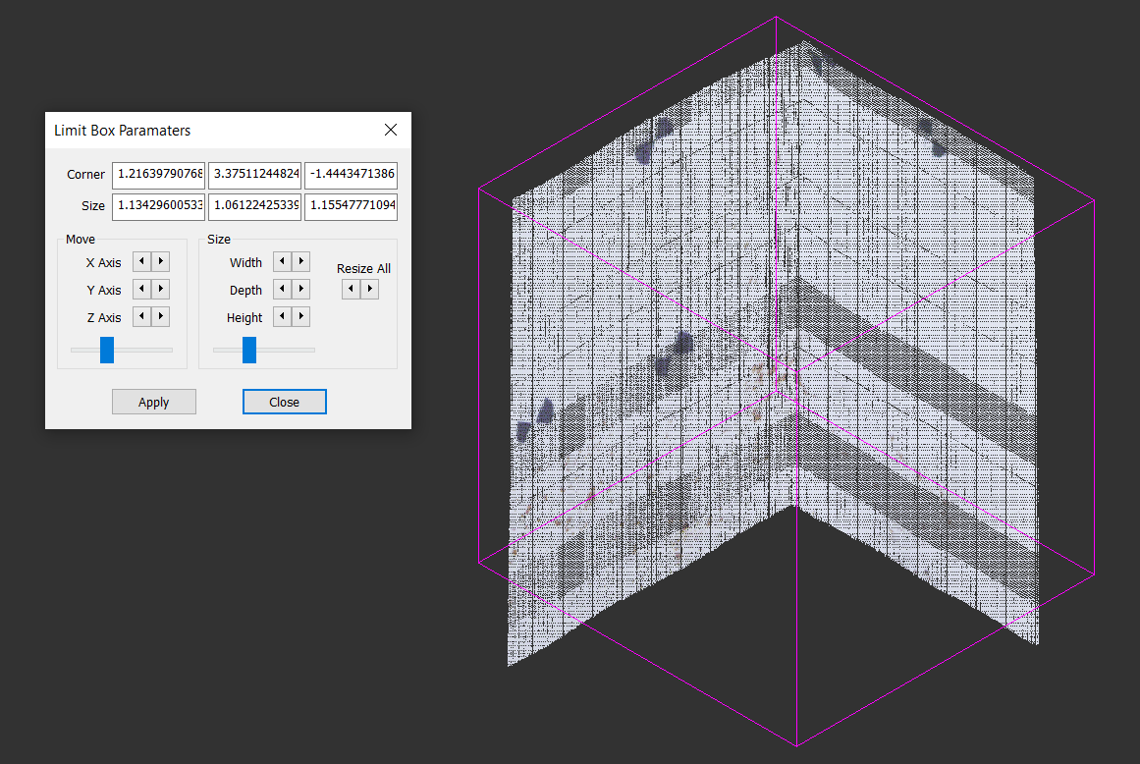This screenshot has height=764, width=1140.
Task: Decrease the Width with left arrow
Action: [x=283, y=261]
